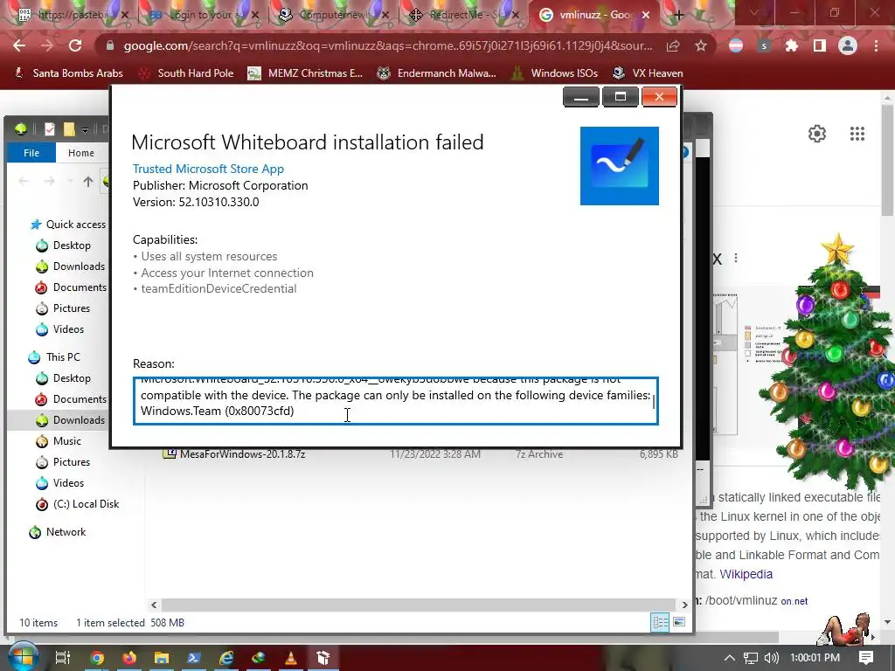This screenshot has height=671, width=895.
Task: Follow the Wikipedia link
Action: point(746,574)
